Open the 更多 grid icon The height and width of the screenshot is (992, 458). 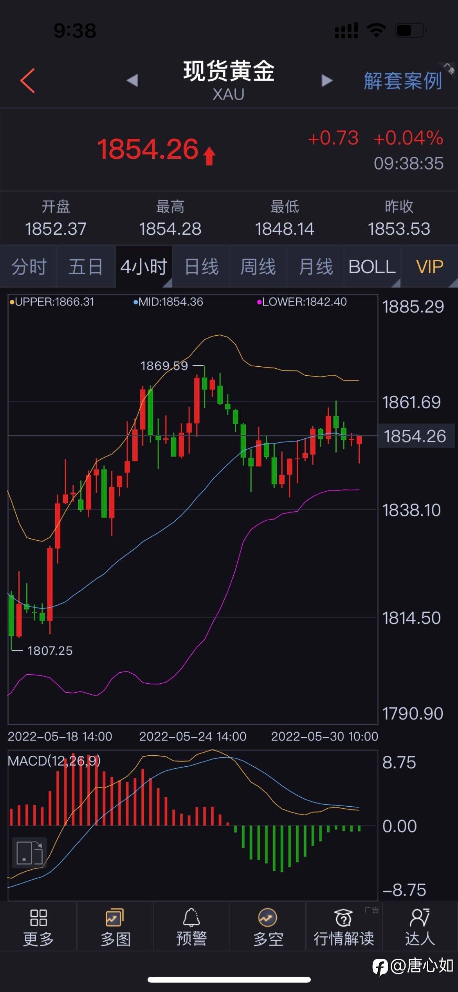tap(38, 927)
